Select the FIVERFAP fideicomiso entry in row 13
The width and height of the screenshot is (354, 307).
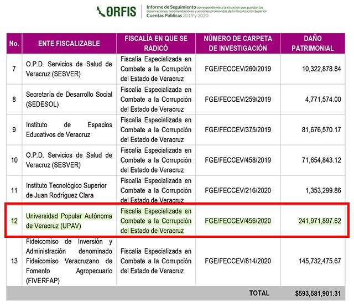click(x=69, y=261)
